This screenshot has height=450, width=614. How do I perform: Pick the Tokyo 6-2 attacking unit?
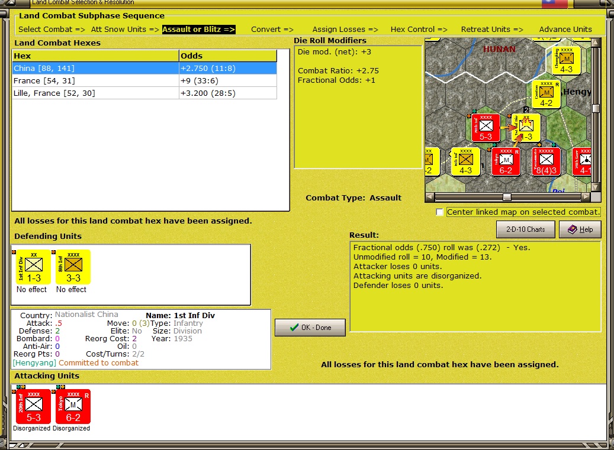[73, 406]
